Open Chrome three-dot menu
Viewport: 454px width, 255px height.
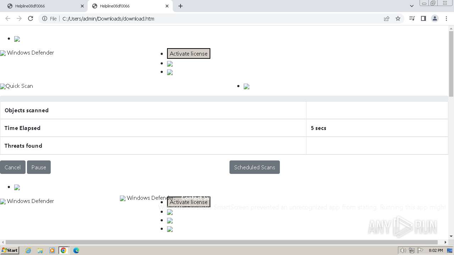tap(446, 18)
